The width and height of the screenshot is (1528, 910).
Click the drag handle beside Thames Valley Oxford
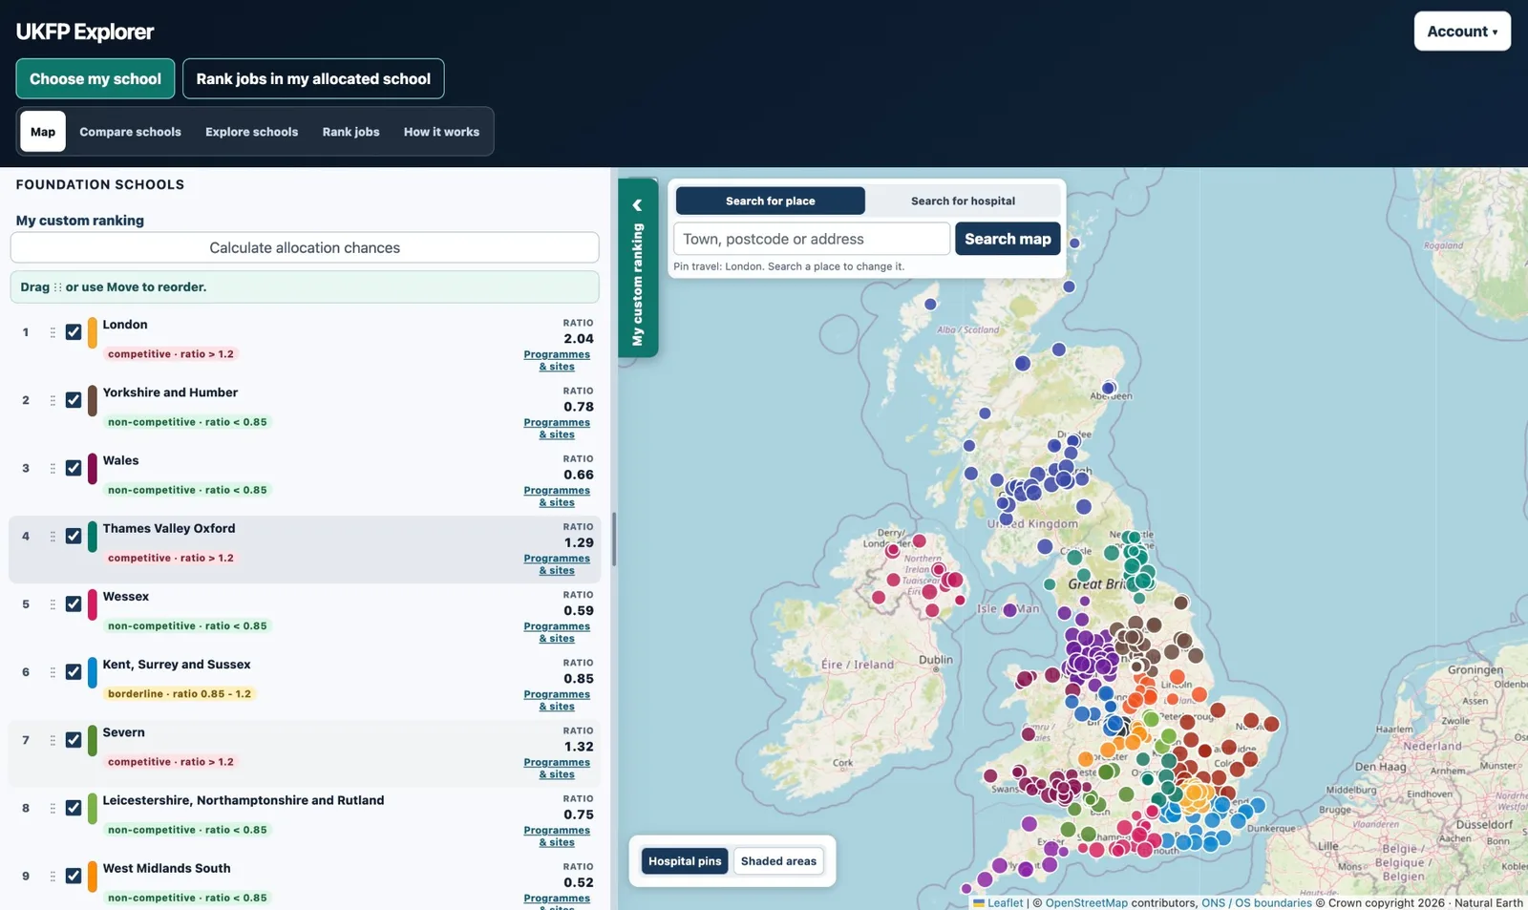53,537
